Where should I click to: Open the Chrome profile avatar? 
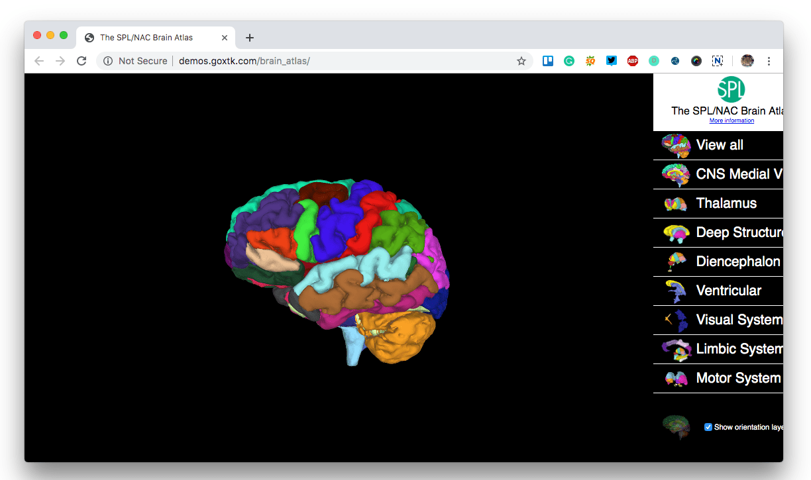pos(747,61)
